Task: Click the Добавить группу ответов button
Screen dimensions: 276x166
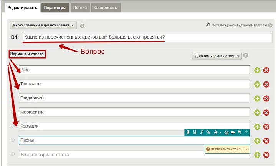Action: click(217, 56)
